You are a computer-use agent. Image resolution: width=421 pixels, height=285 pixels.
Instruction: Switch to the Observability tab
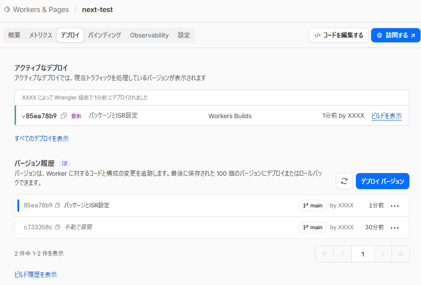(x=149, y=35)
